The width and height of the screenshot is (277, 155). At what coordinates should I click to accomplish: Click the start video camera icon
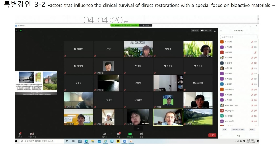[x=32, y=134]
